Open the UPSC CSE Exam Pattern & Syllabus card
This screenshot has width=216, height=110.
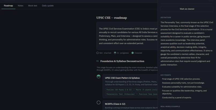130,86
